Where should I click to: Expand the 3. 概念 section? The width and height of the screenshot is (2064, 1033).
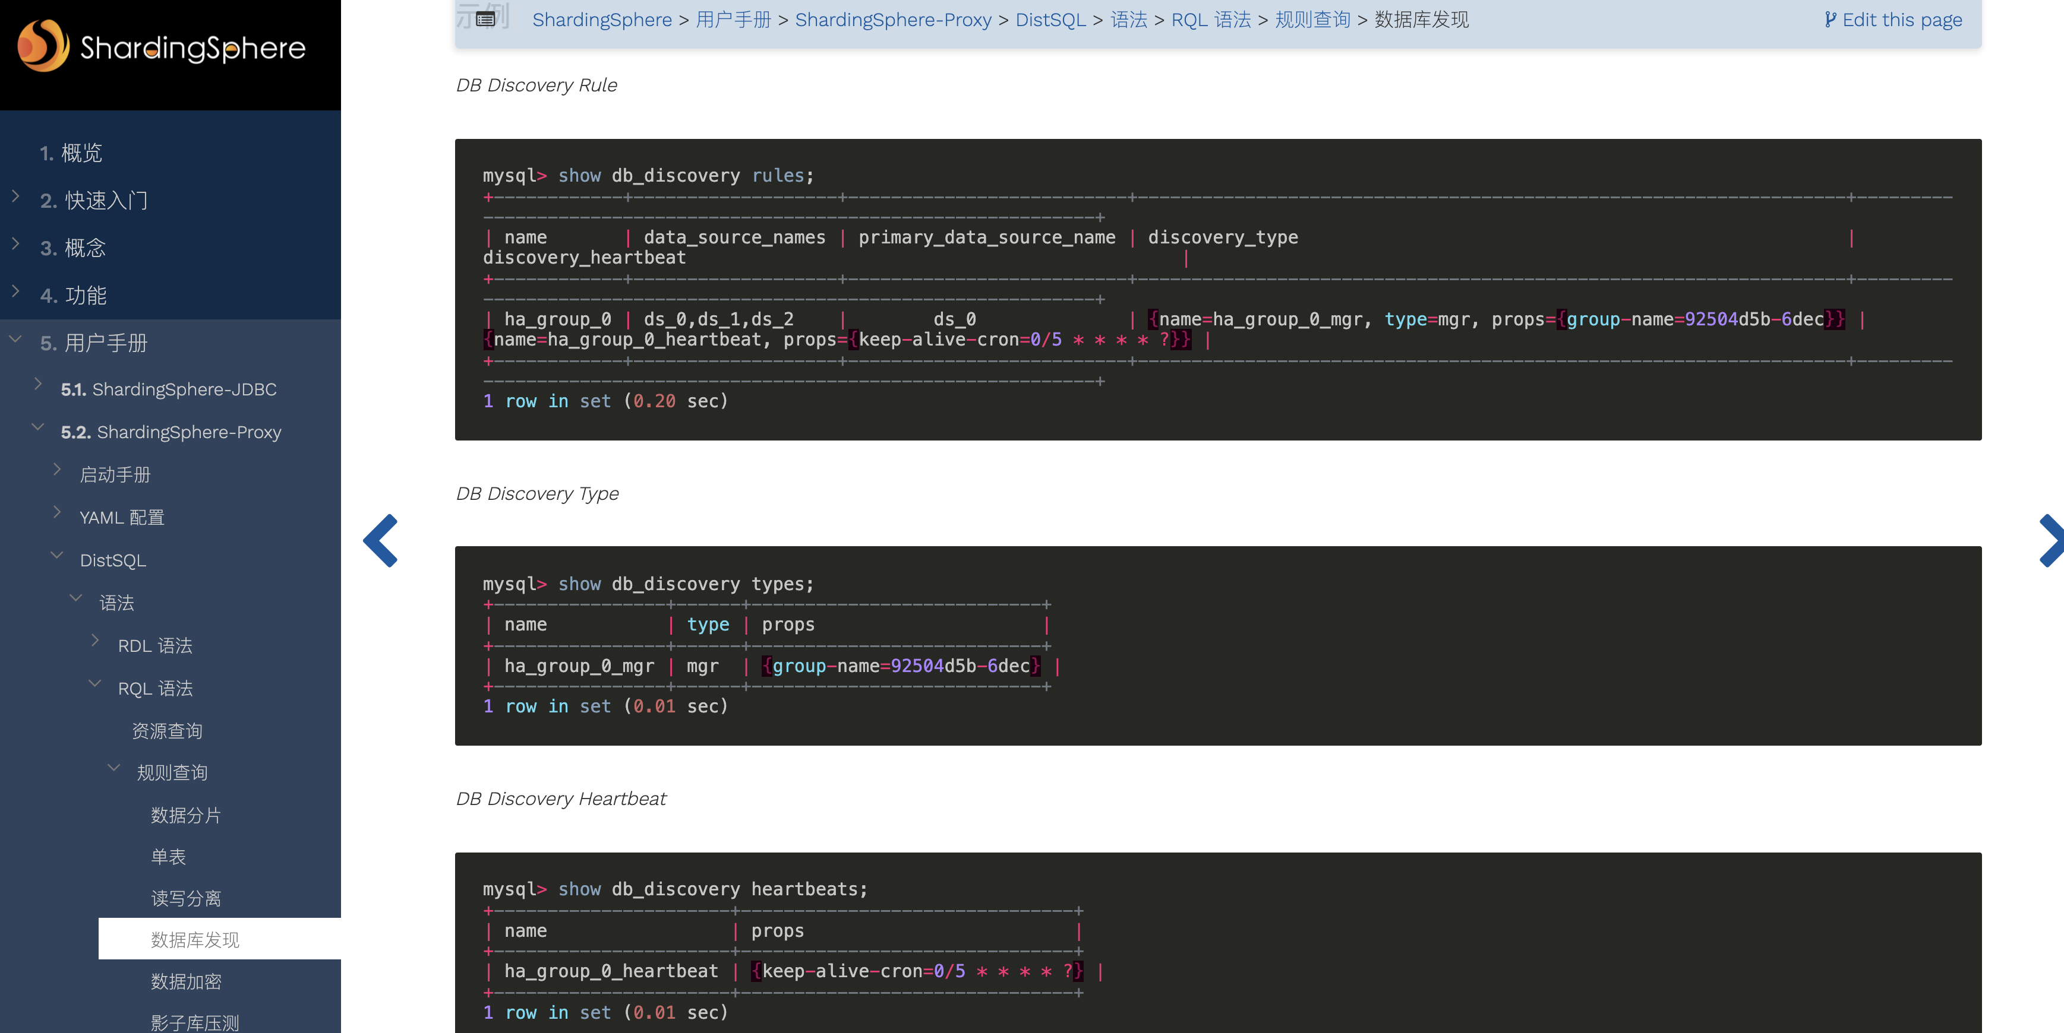16,243
